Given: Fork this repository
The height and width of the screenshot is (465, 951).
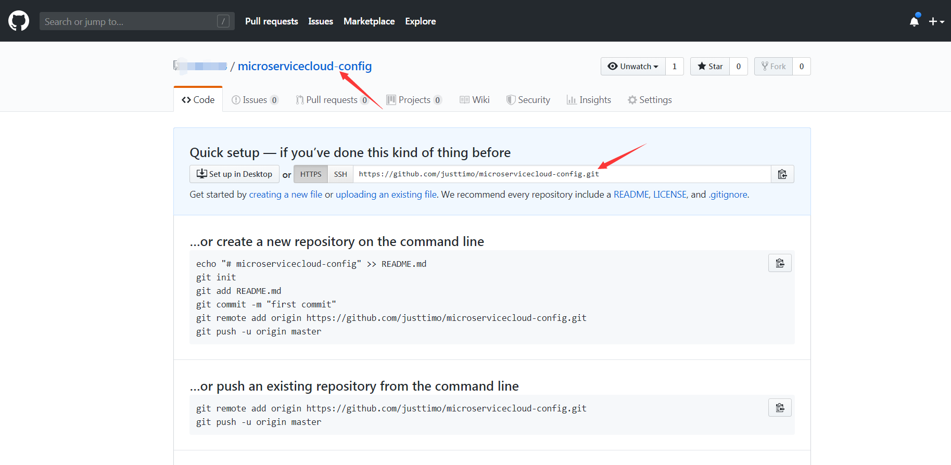Looking at the screenshot, I should 774,67.
